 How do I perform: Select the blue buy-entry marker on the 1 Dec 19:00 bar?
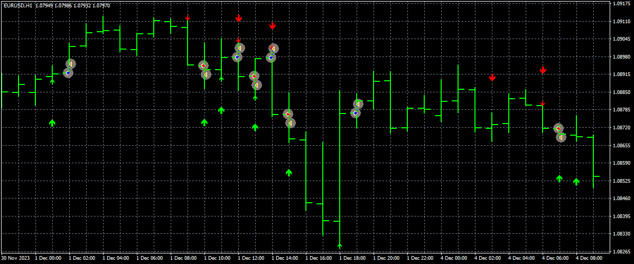click(x=356, y=113)
